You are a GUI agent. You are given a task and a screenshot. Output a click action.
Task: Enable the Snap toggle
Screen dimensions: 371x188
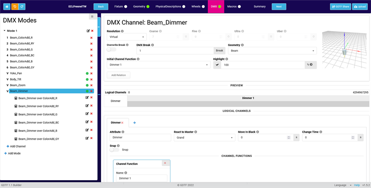tap(114, 149)
